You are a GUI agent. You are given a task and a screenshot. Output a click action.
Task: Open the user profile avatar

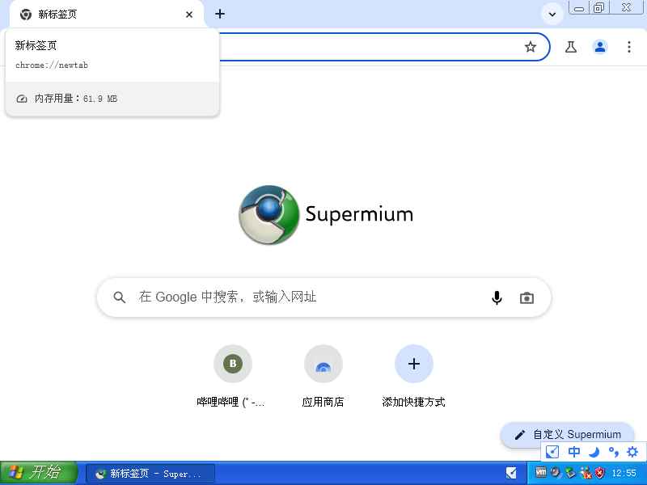click(x=600, y=47)
